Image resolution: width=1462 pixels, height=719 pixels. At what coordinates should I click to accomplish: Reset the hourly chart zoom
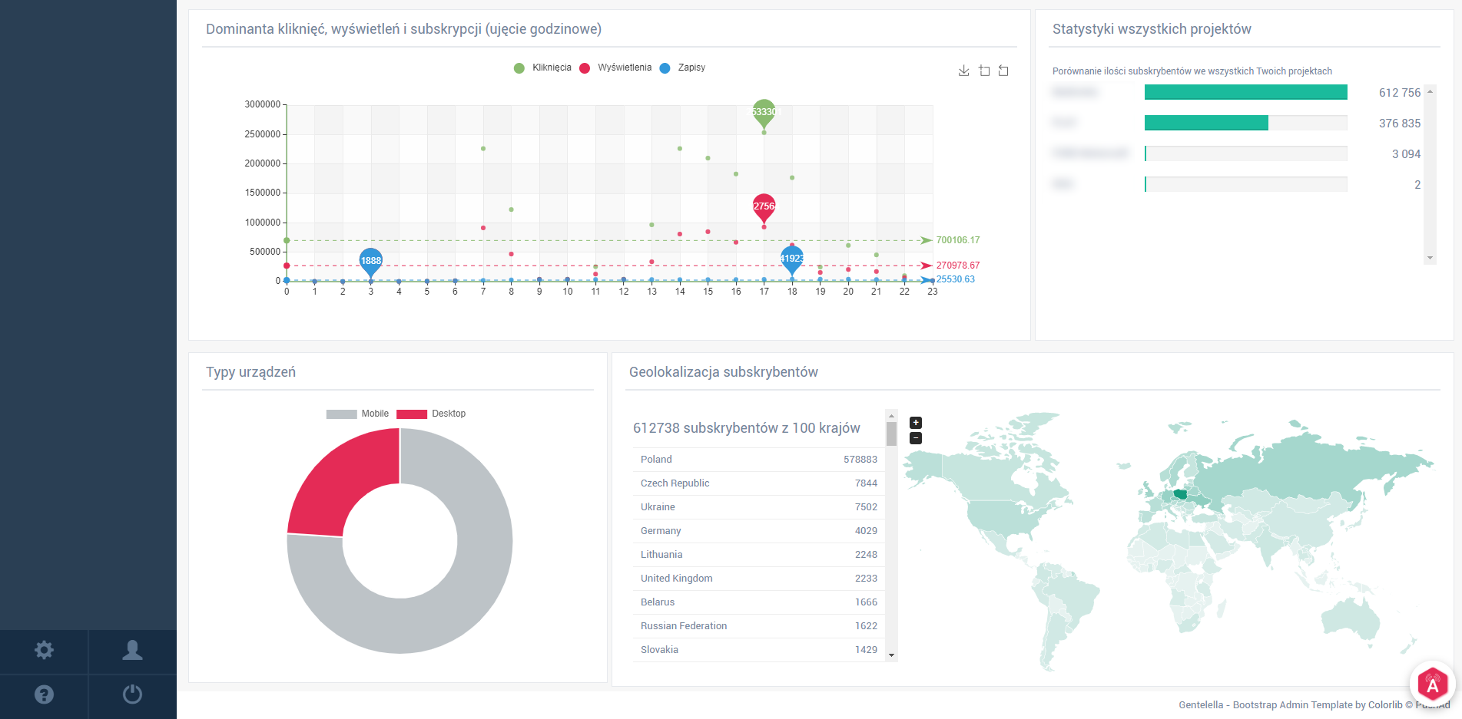[1003, 71]
